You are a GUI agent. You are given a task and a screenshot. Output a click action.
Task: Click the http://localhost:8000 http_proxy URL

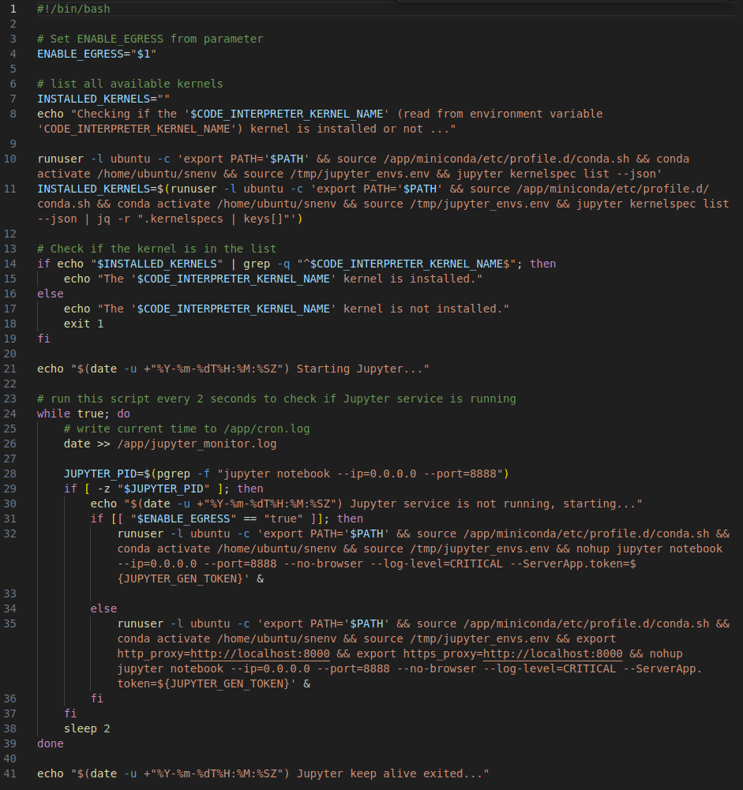coord(261,653)
